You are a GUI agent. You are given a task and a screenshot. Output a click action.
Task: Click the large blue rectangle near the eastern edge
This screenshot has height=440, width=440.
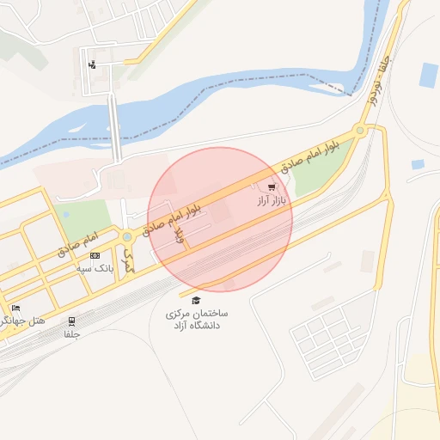(429, 76)
